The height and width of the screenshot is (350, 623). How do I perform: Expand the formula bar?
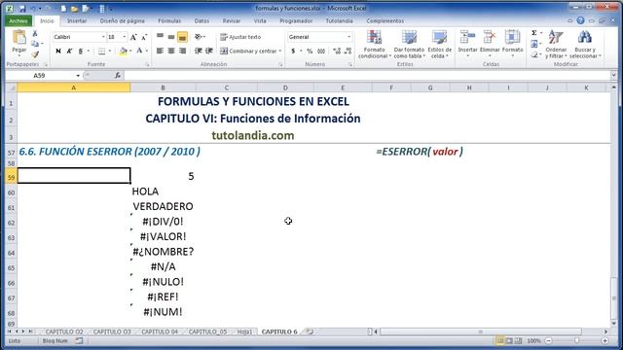pyautogui.click(x=614, y=76)
